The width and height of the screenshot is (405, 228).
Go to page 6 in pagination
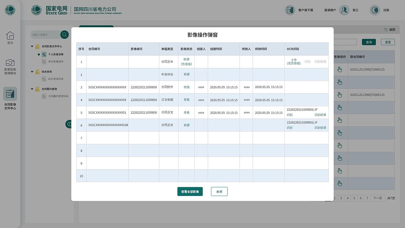(x=361, y=198)
